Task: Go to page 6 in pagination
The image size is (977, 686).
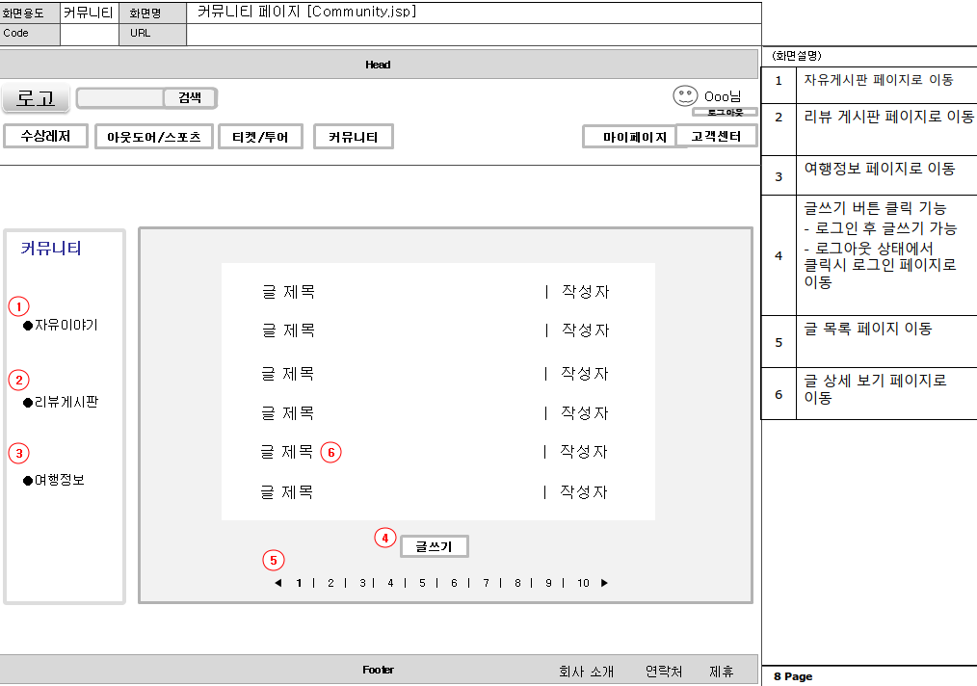Action: (x=454, y=583)
